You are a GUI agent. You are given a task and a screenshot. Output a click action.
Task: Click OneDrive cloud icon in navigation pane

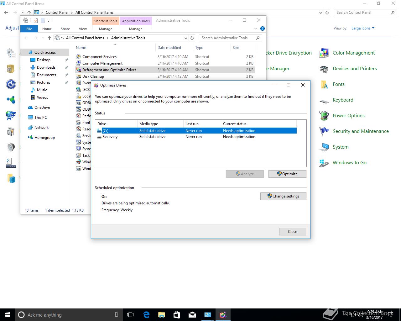coord(30,108)
